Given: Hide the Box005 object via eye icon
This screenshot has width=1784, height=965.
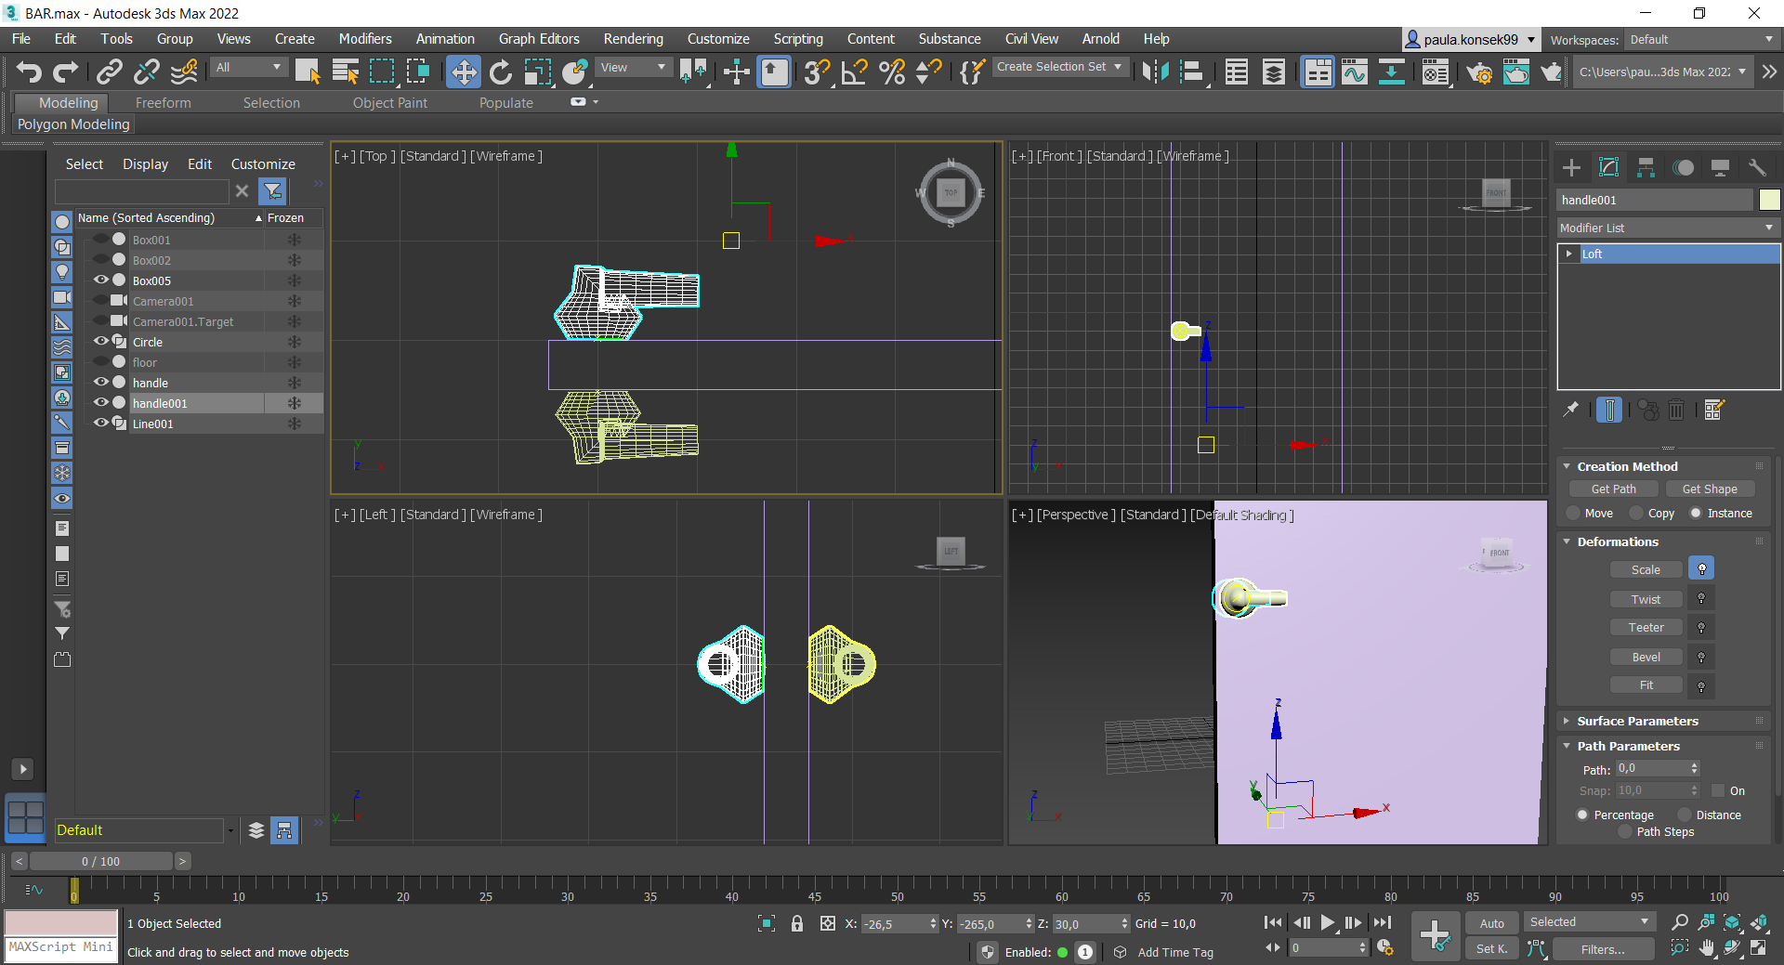Looking at the screenshot, I should tap(101, 280).
